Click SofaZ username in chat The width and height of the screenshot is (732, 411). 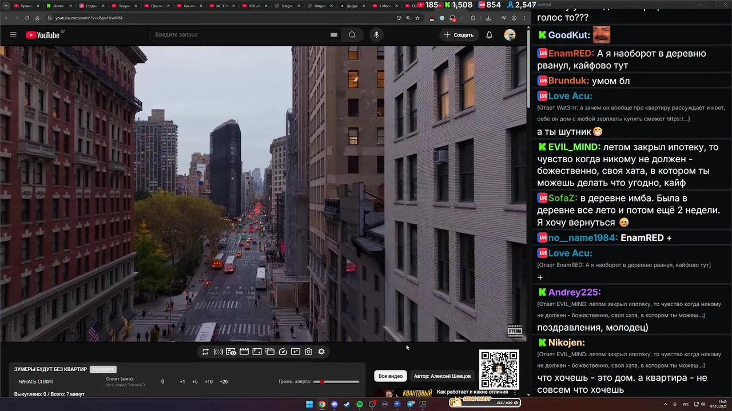point(563,199)
